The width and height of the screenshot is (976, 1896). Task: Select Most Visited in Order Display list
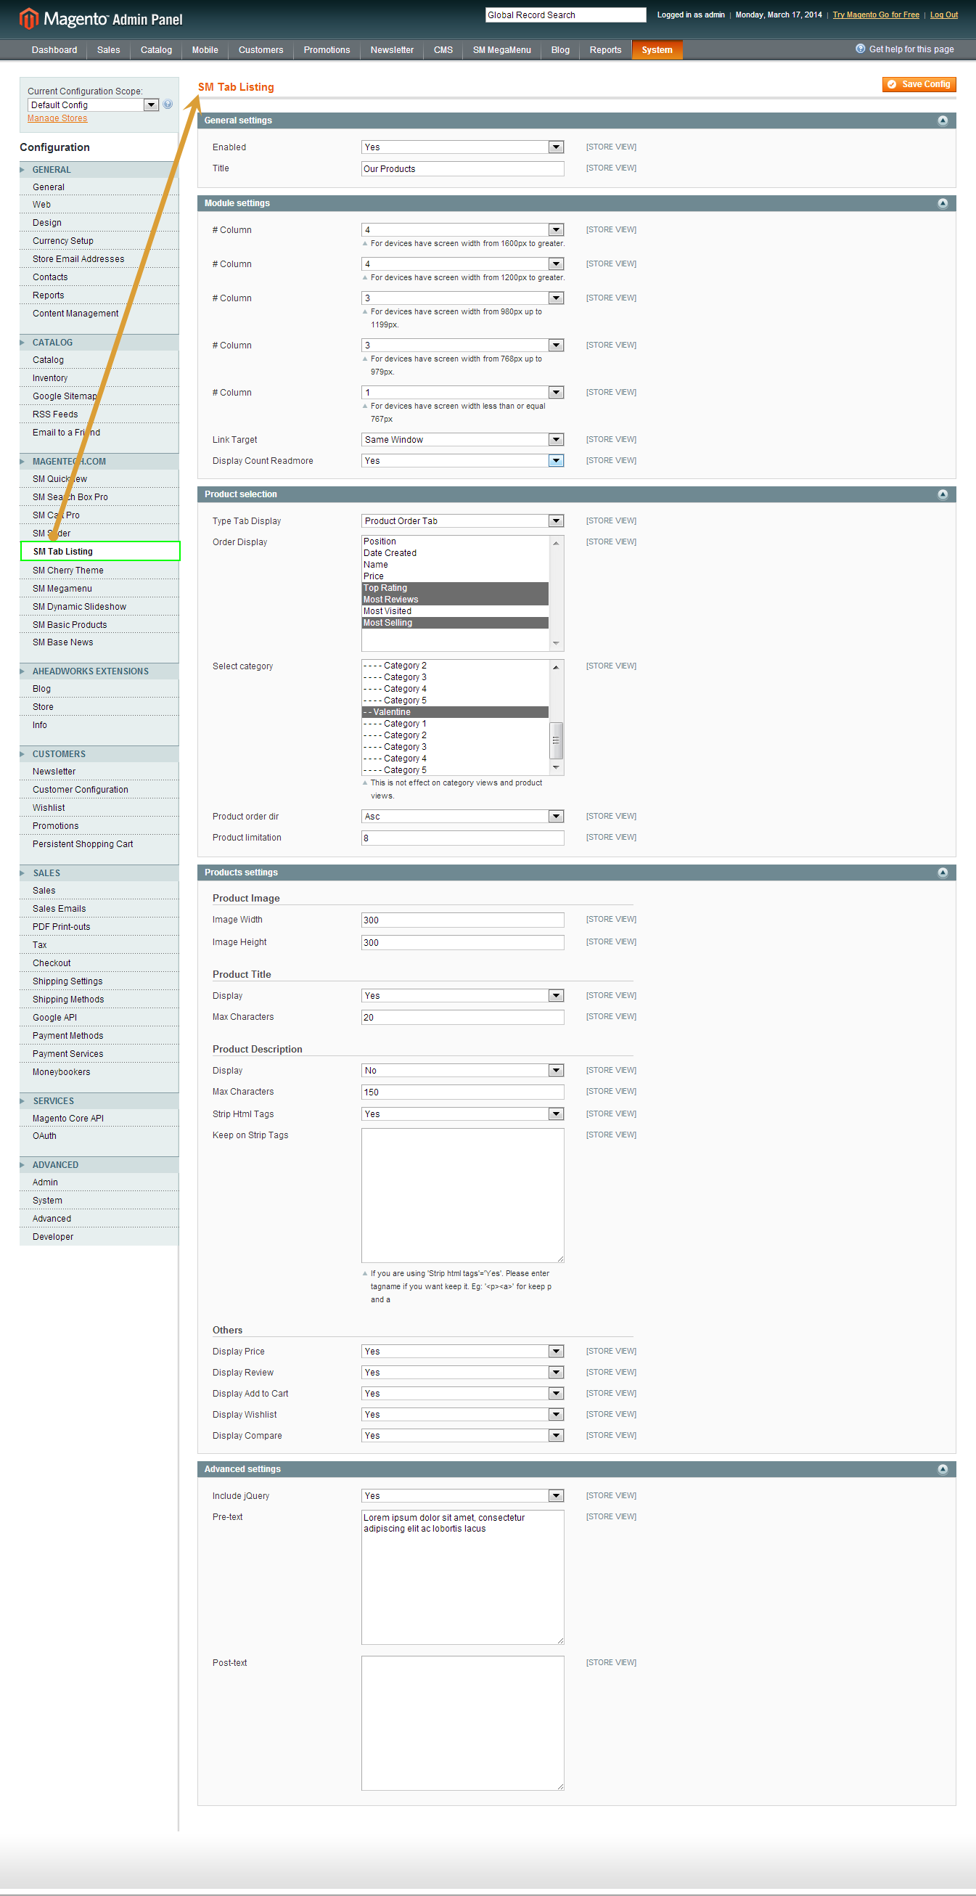455,612
